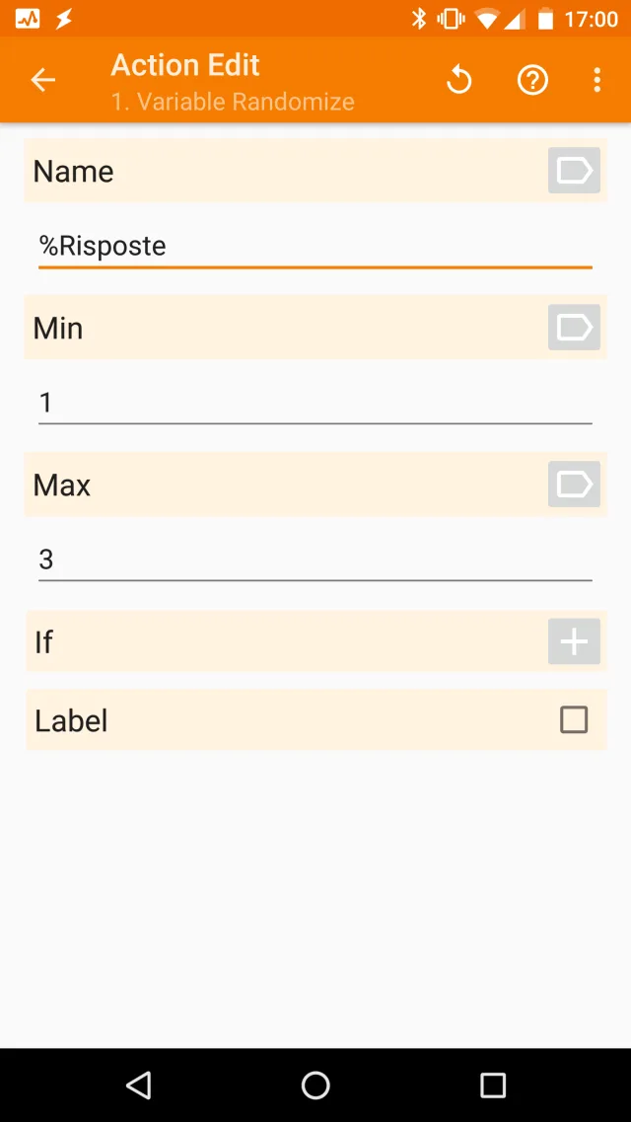The image size is (631, 1122).
Task: Tap the revert changes icon
Action: point(458,80)
